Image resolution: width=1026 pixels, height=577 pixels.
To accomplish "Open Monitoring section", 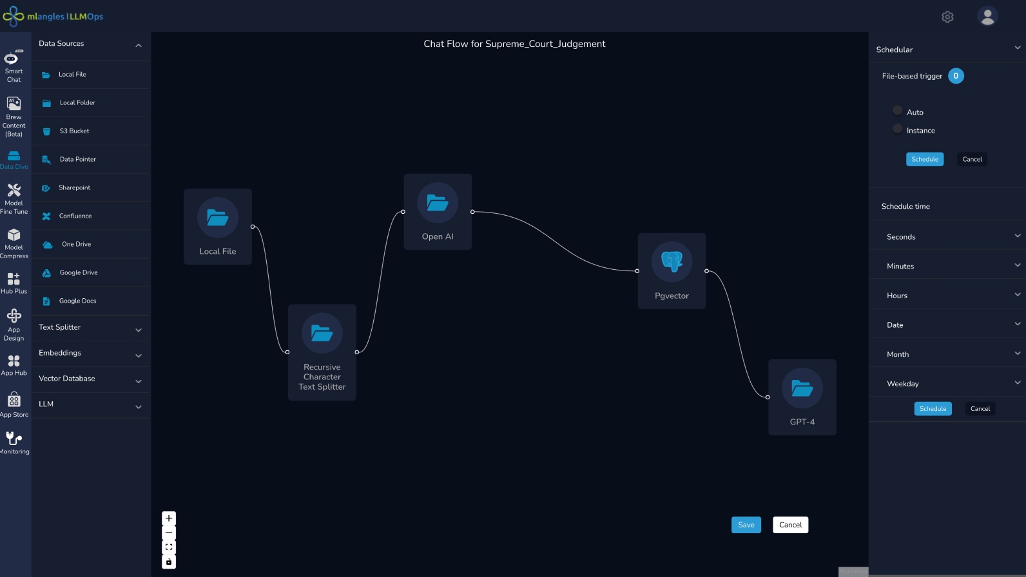I will pyautogui.click(x=14, y=442).
